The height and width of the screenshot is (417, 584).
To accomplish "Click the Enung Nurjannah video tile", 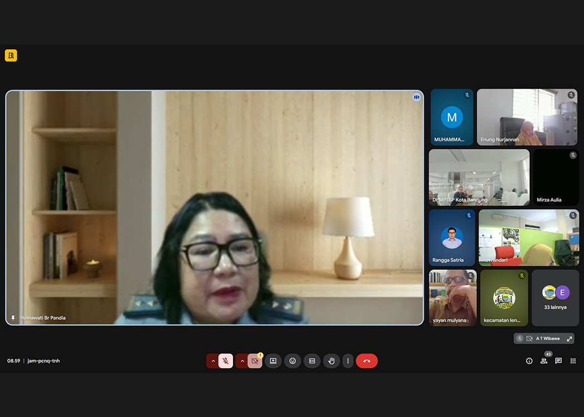I will [x=527, y=117].
